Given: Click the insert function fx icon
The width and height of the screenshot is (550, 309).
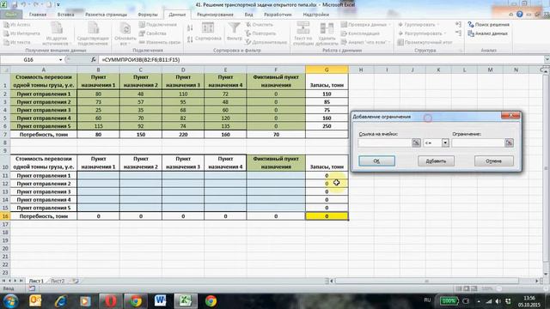Looking at the screenshot, I should (x=94, y=59).
